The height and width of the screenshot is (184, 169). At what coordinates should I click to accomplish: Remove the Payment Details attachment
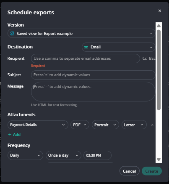pos(152,125)
